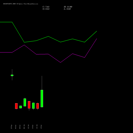
Task: Click the last date label on the axis
Action: pos(41,127)
